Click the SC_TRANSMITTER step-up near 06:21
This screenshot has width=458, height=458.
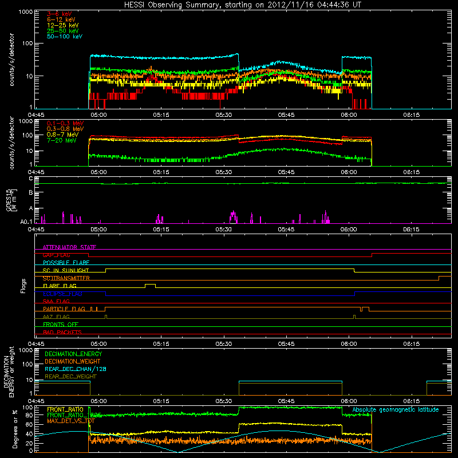click(x=439, y=278)
